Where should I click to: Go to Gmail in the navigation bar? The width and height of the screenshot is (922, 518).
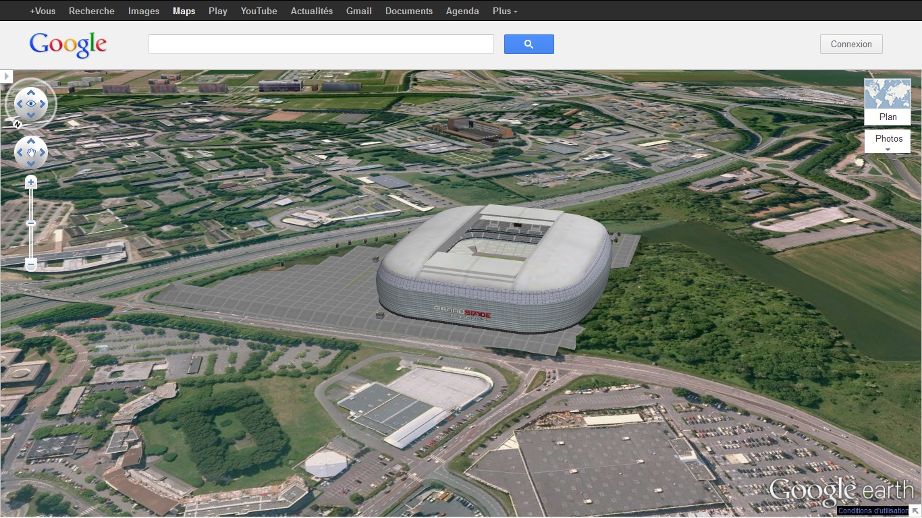358,11
